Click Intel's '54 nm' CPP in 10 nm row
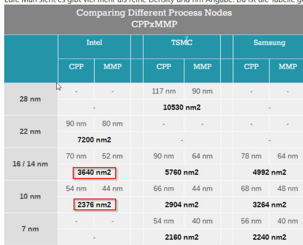303x245 pixels. pyautogui.click(x=76, y=188)
